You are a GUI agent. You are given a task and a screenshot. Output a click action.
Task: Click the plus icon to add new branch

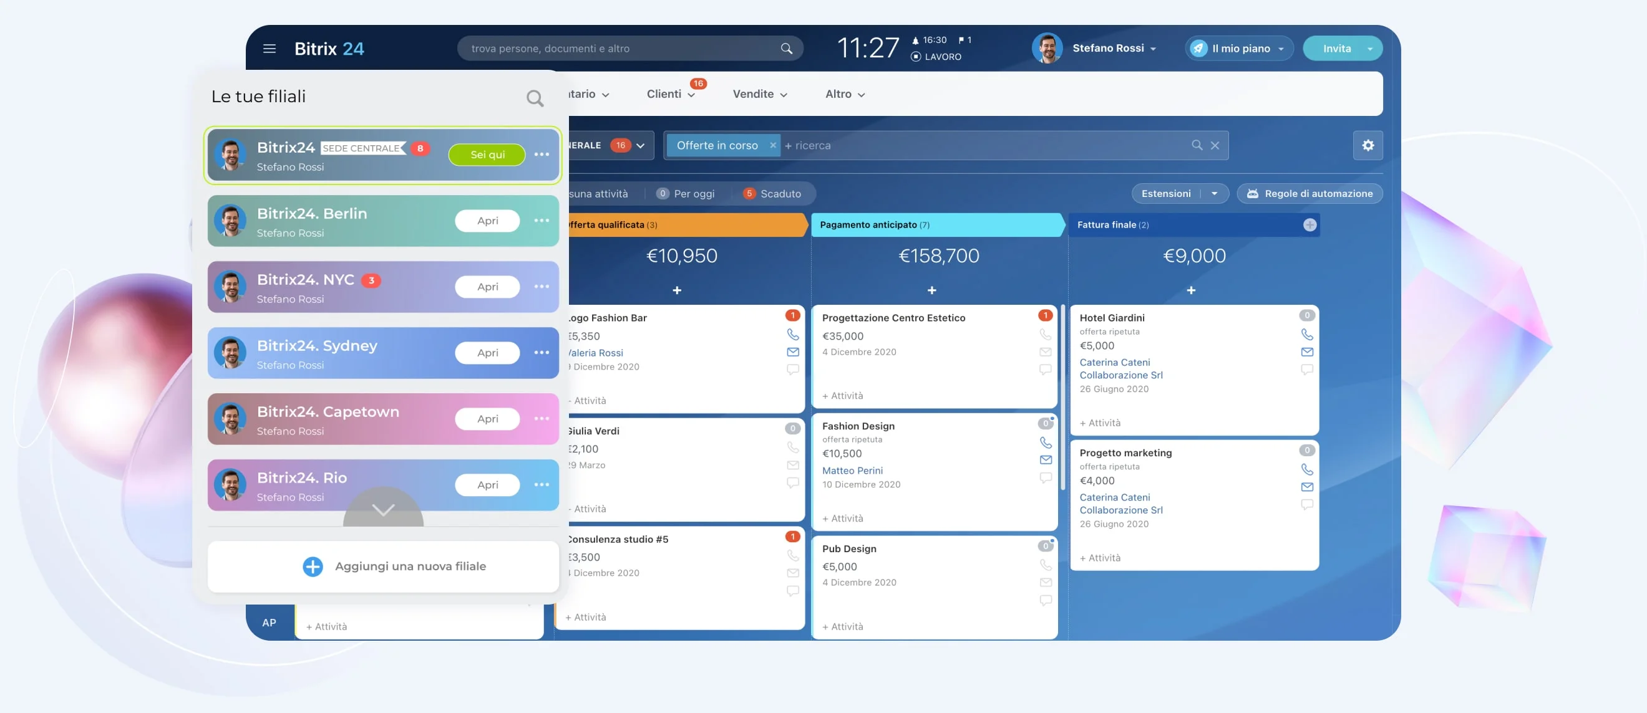pos(313,567)
